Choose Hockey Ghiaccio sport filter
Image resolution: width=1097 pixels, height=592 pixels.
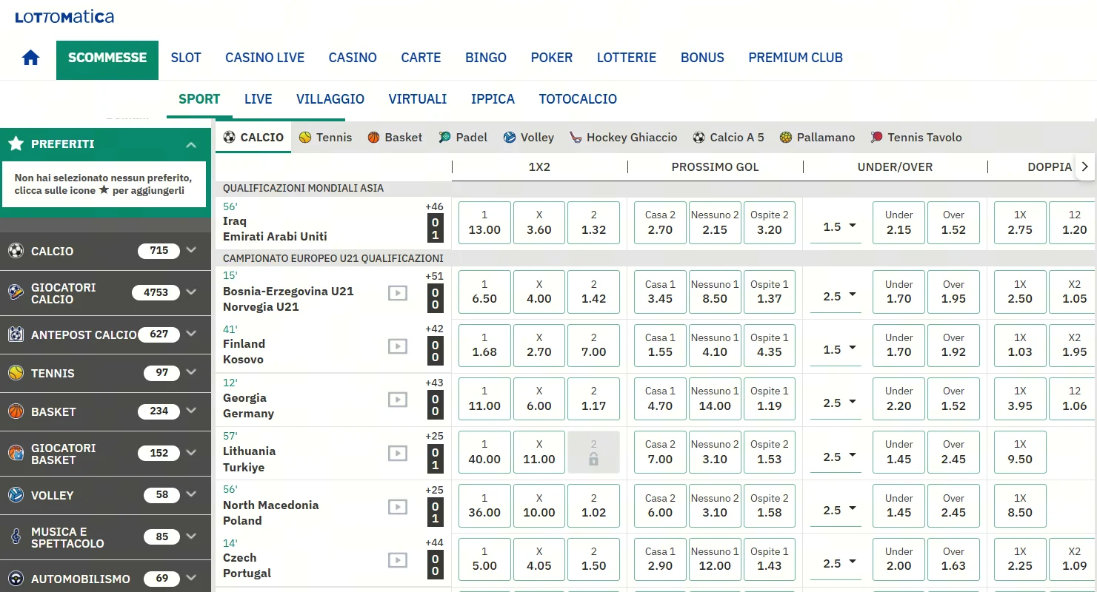[x=623, y=138]
